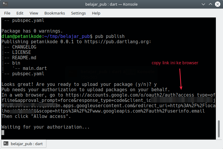Close the Konsole window

point(218,4)
